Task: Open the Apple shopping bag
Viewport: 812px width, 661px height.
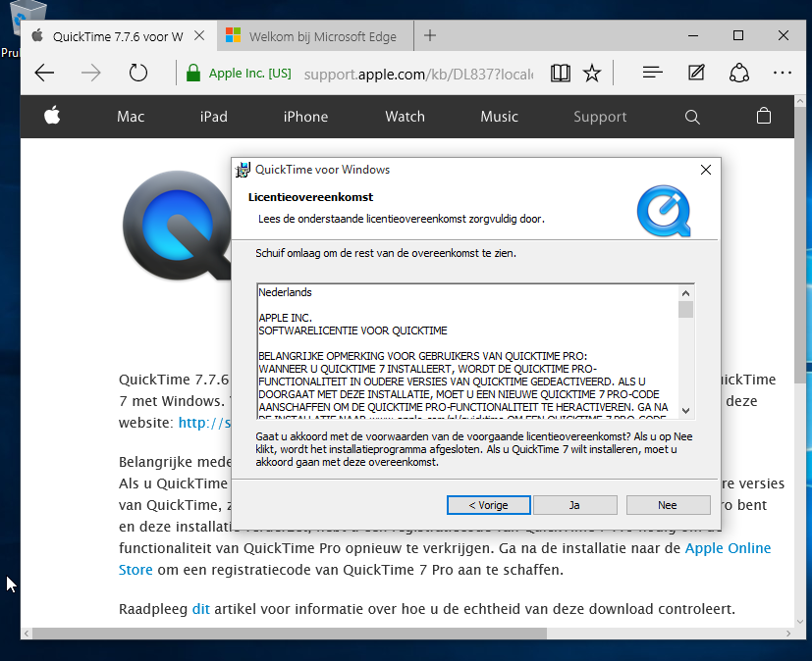Action: [x=764, y=116]
